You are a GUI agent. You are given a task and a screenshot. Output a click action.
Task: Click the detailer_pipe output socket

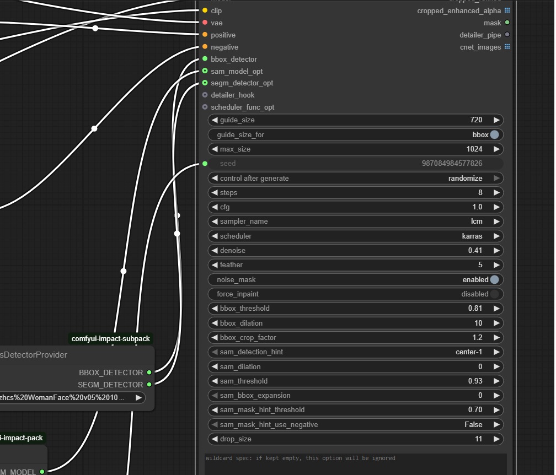click(507, 35)
